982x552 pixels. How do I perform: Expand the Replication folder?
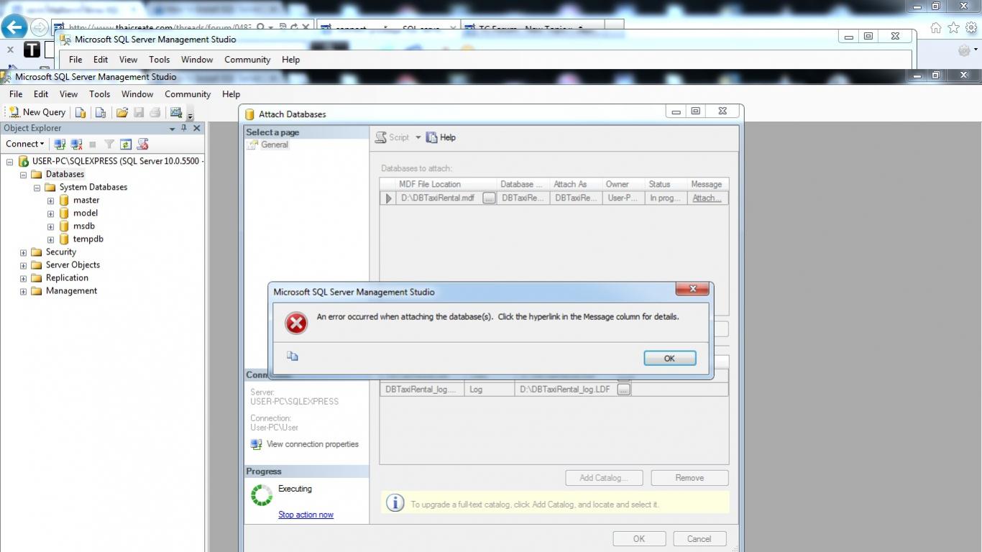(x=23, y=278)
